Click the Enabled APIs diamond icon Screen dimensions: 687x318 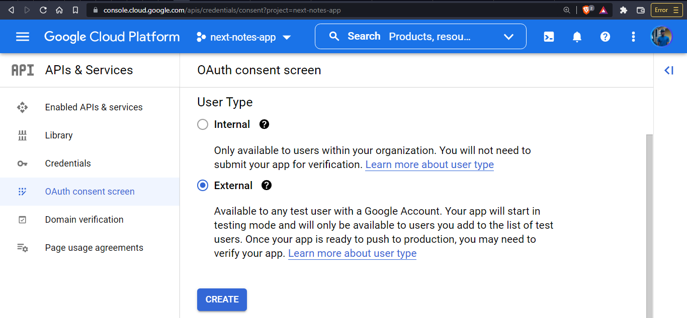coord(22,107)
